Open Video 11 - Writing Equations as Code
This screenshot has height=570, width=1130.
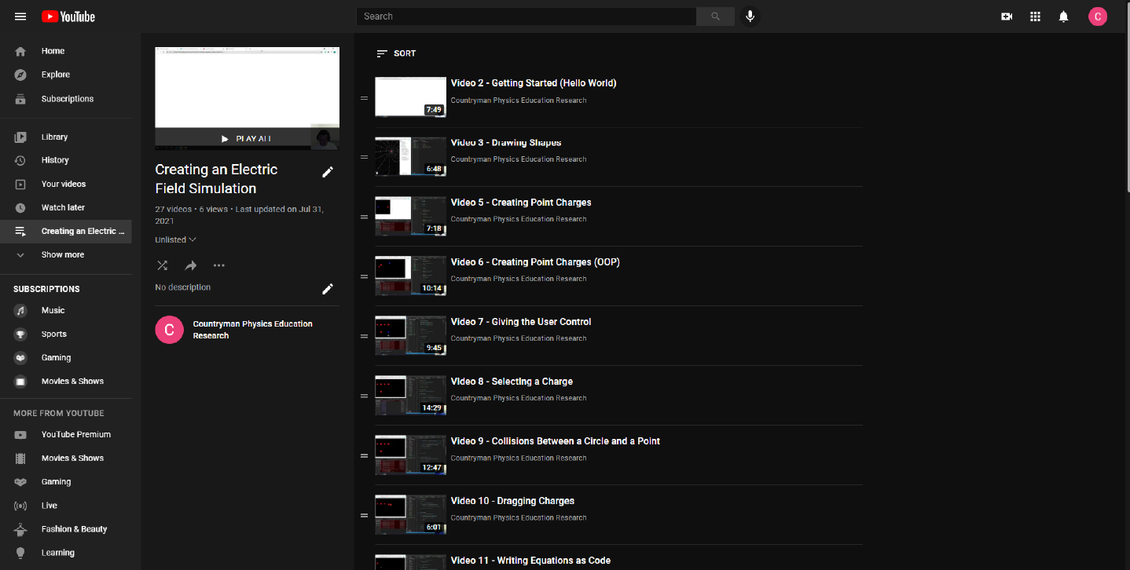tap(530, 561)
